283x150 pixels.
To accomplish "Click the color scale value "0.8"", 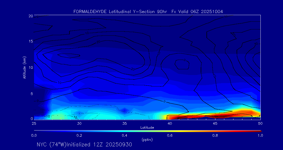I will point(215,135).
